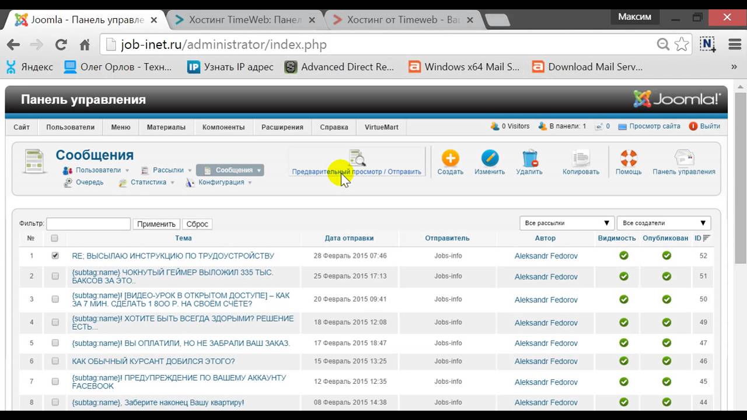Open the VirtueMart menu
The width and height of the screenshot is (747, 420).
(x=382, y=127)
